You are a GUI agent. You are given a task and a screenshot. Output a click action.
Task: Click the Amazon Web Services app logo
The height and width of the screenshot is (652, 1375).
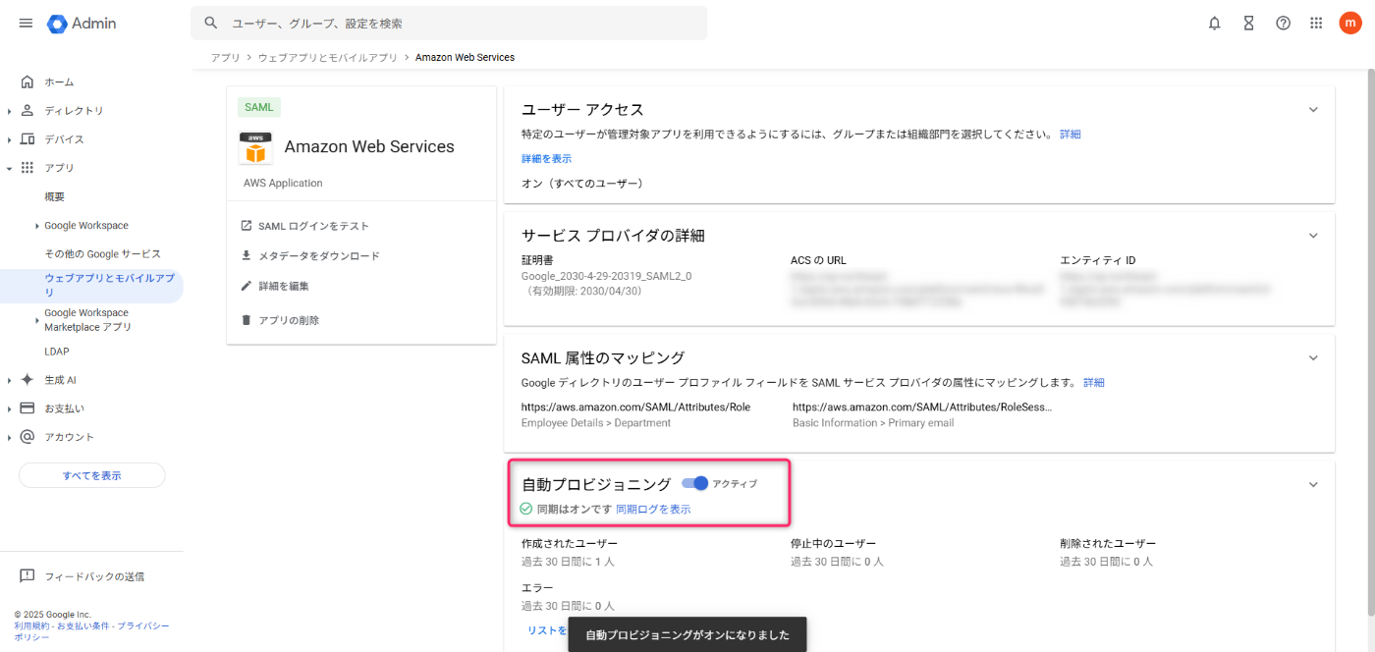(x=256, y=147)
